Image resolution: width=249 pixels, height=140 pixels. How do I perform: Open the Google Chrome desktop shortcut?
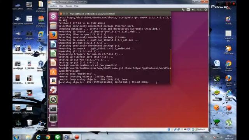pos(228,66)
